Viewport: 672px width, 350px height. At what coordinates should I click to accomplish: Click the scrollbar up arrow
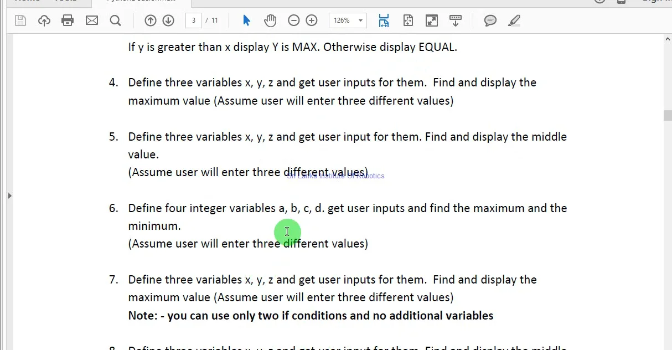668,38
